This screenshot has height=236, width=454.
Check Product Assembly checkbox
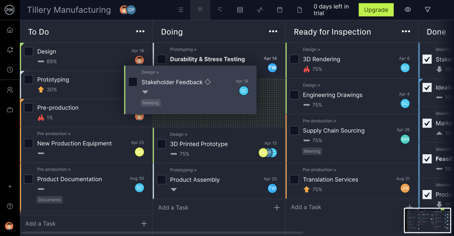point(161,180)
